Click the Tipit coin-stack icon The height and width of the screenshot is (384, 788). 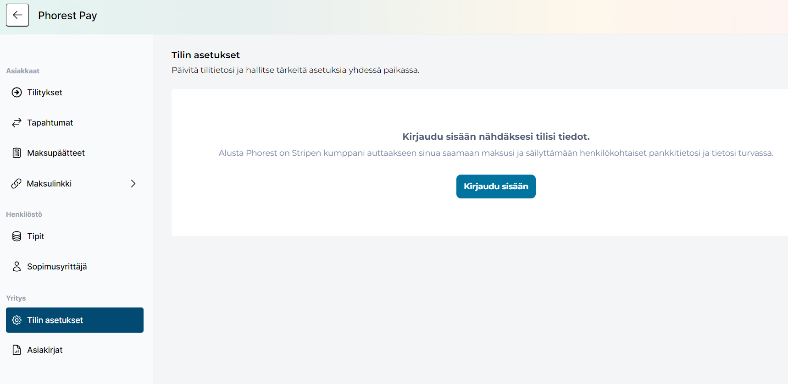[17, 236]
